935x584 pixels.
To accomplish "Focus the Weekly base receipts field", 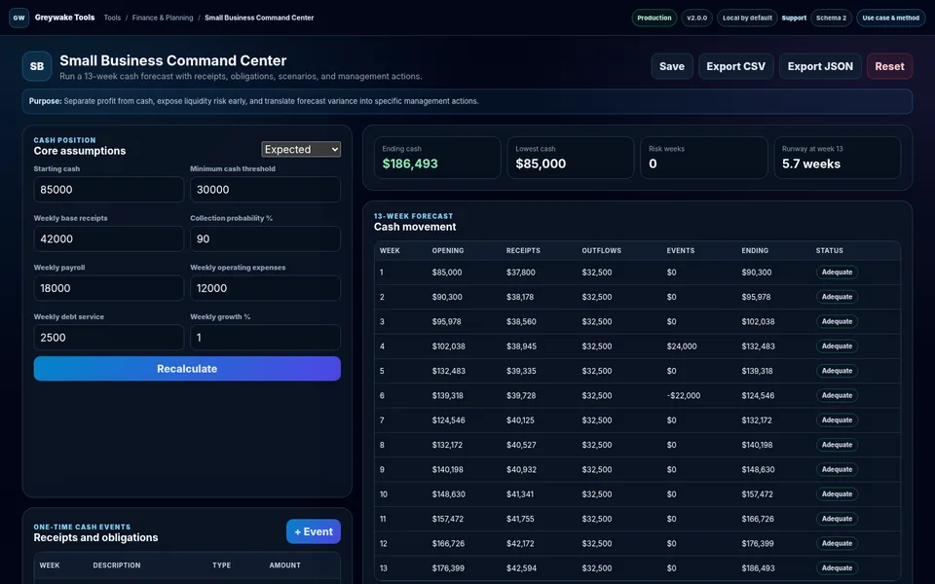I will point(109,239).
